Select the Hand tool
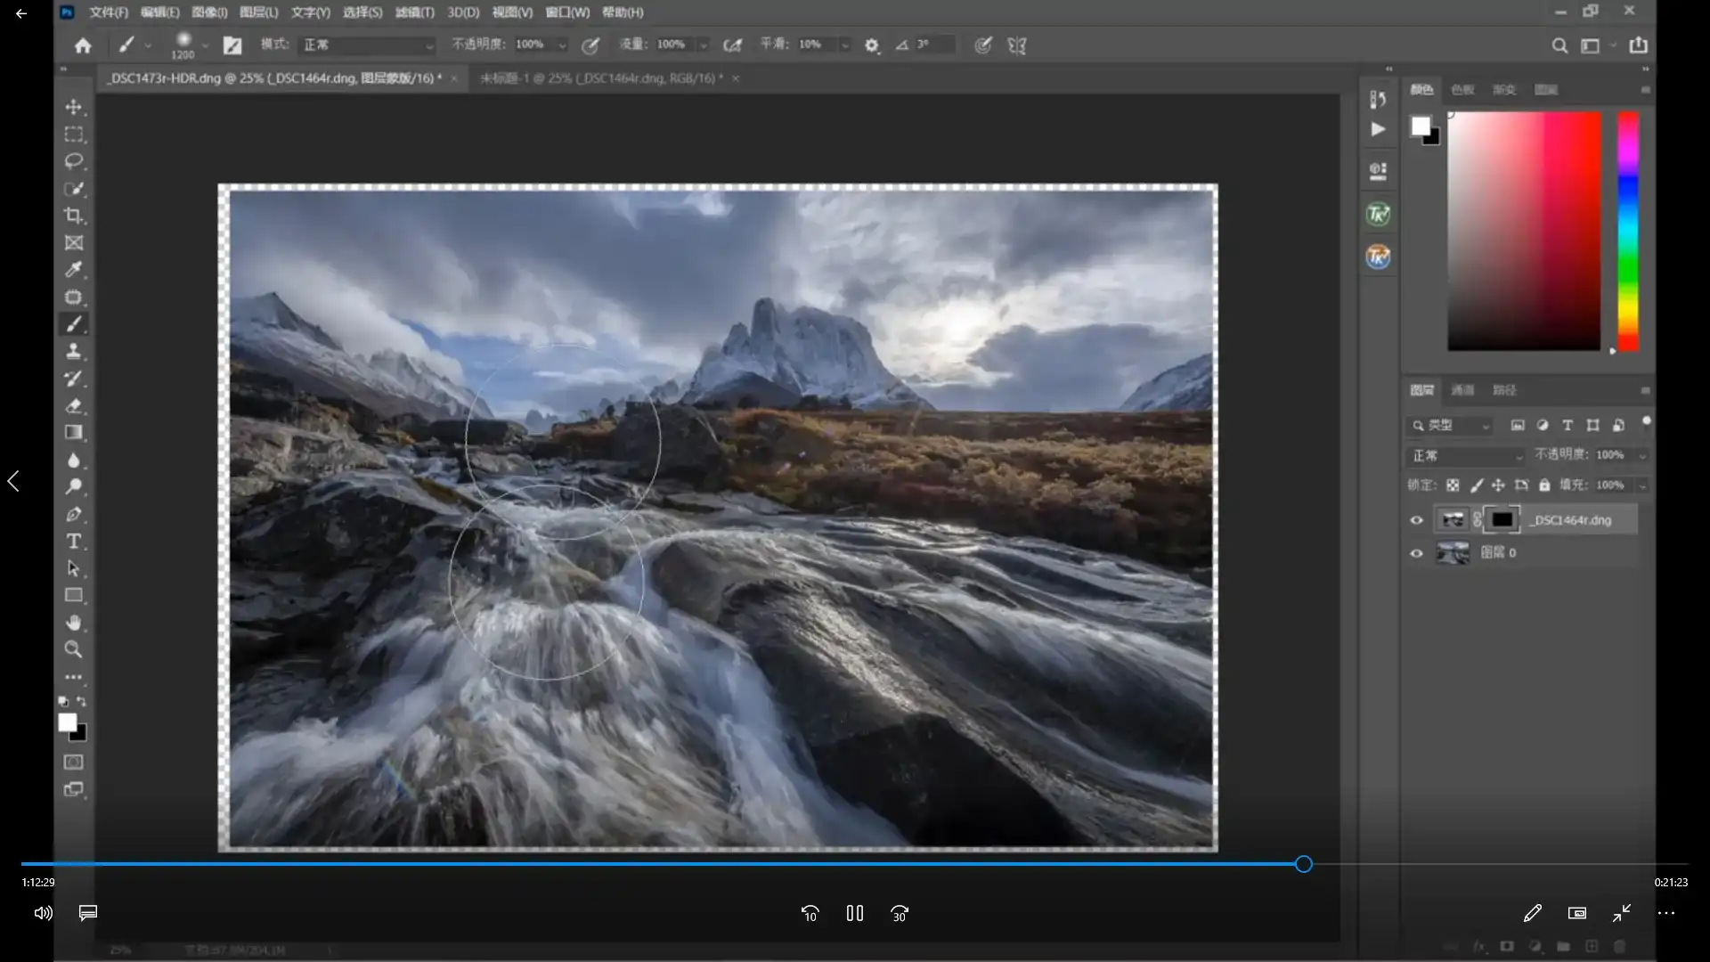 click(x=74, y=623)
